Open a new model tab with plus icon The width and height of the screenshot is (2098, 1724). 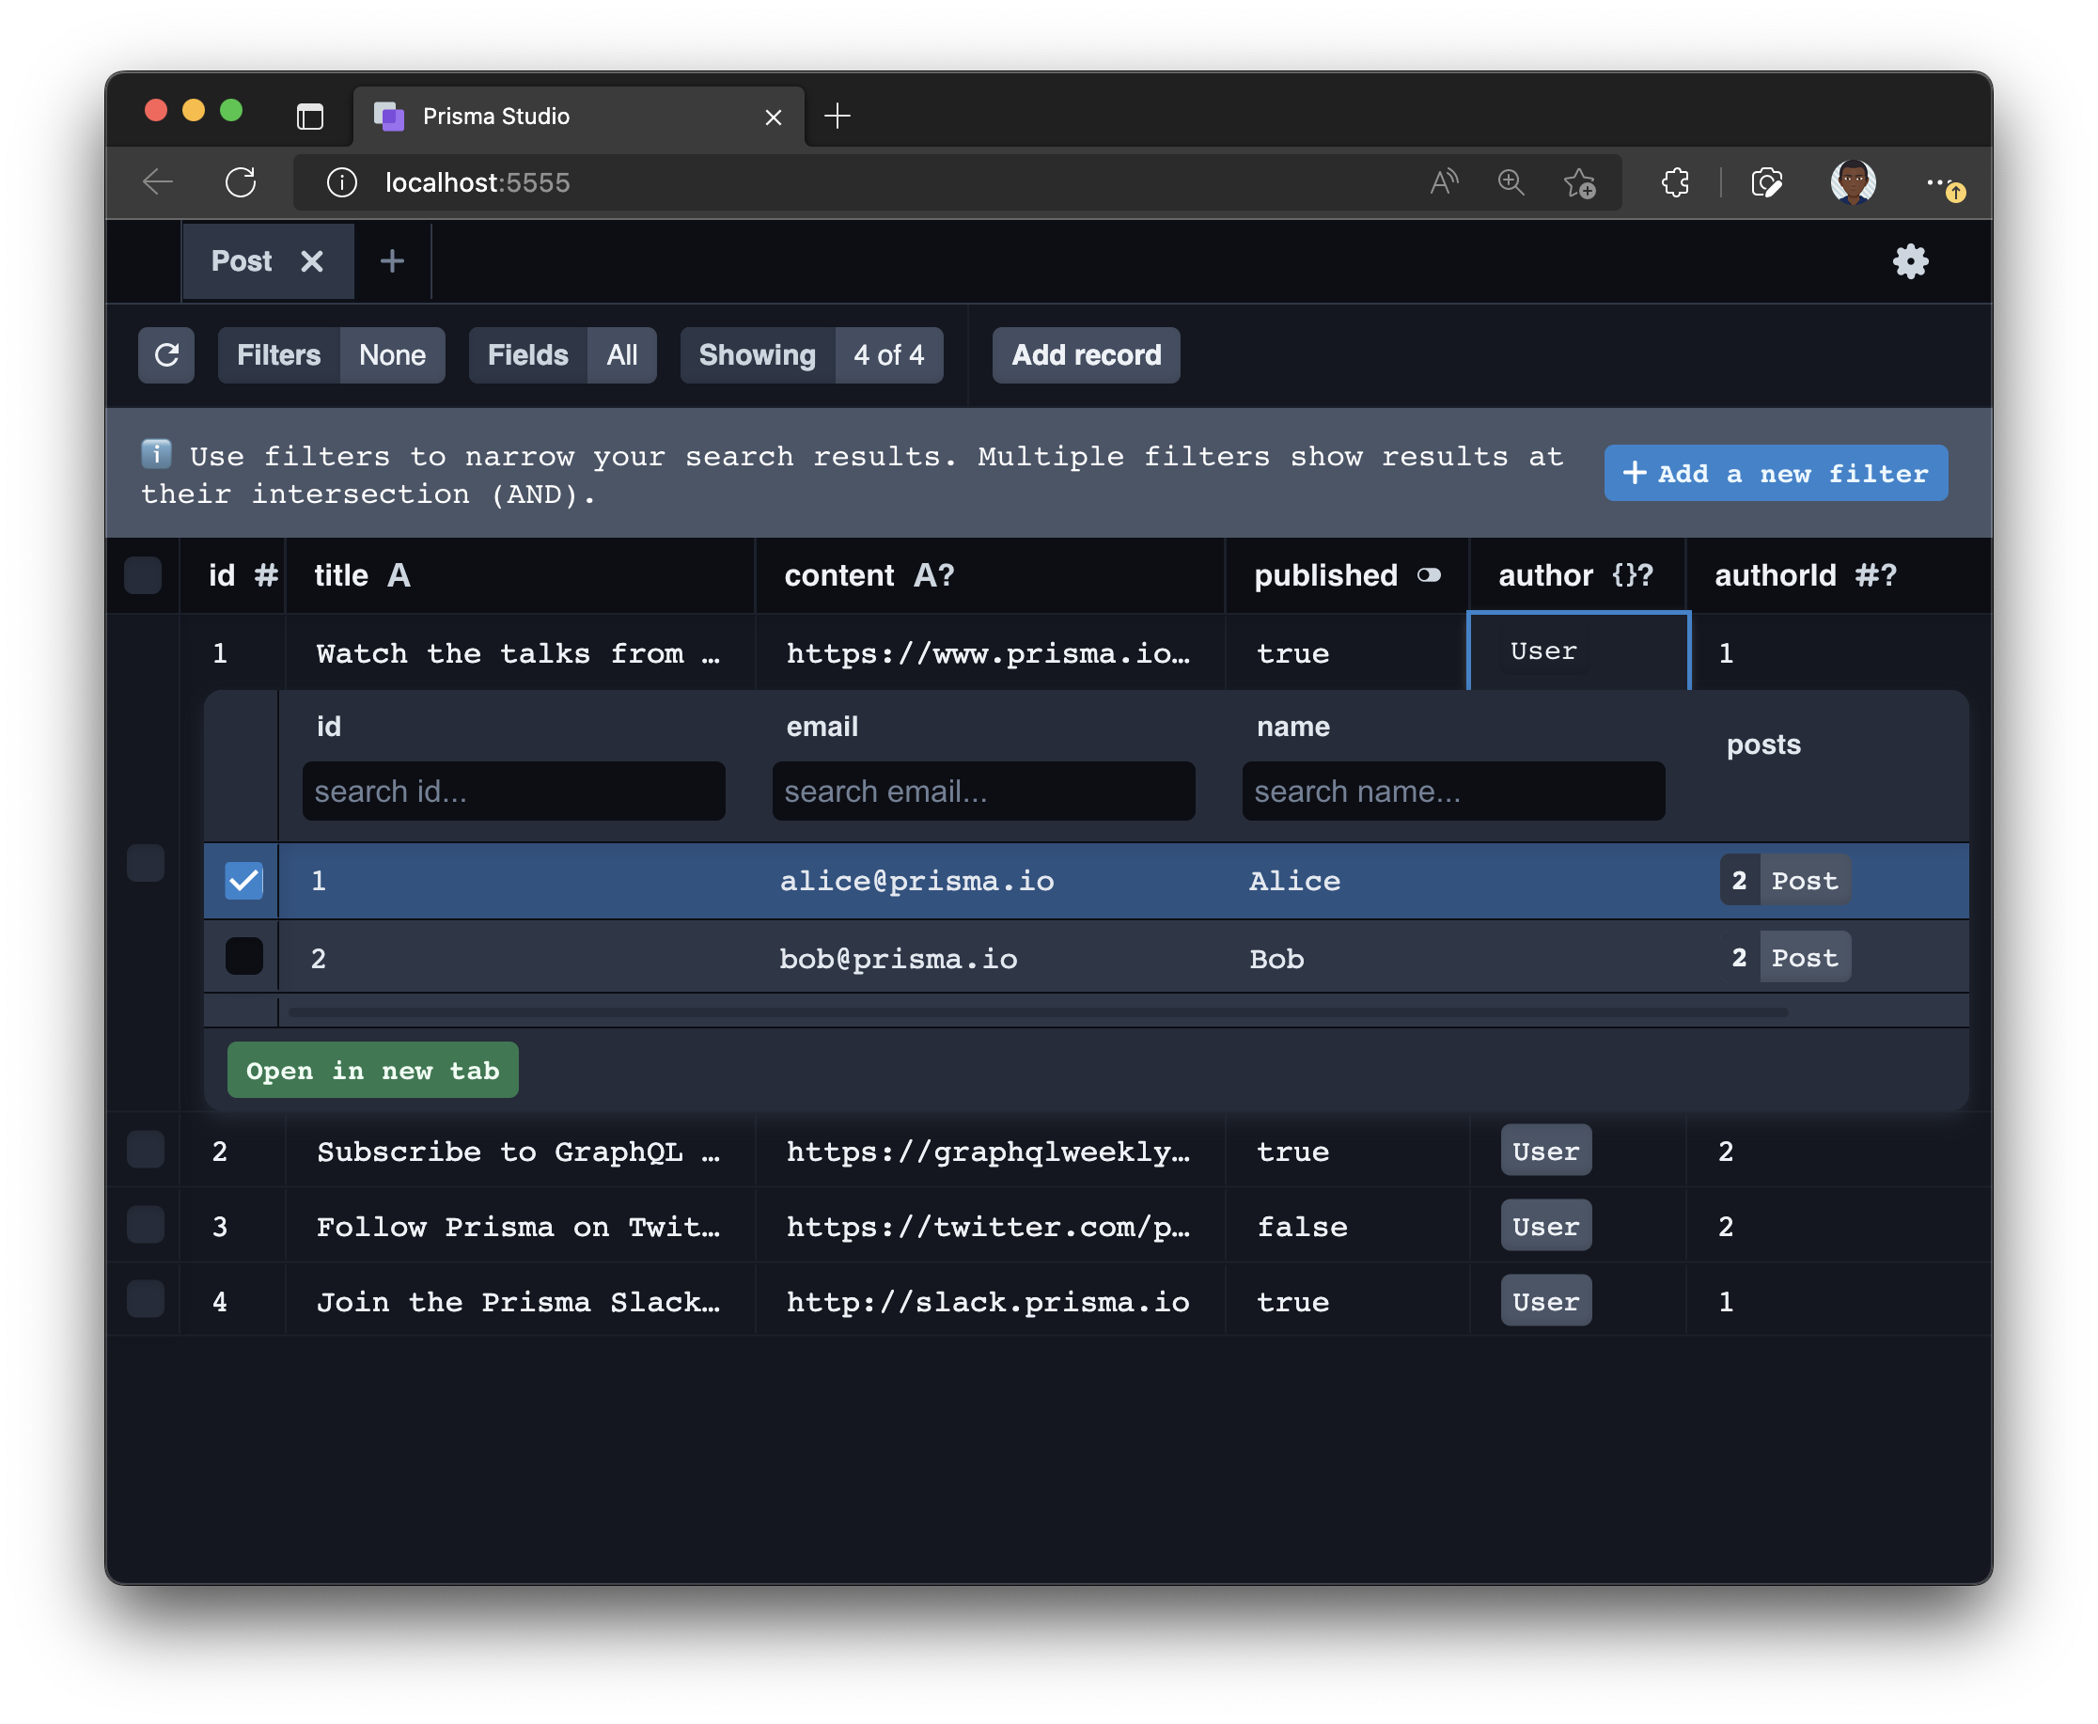tap(392, 261)
